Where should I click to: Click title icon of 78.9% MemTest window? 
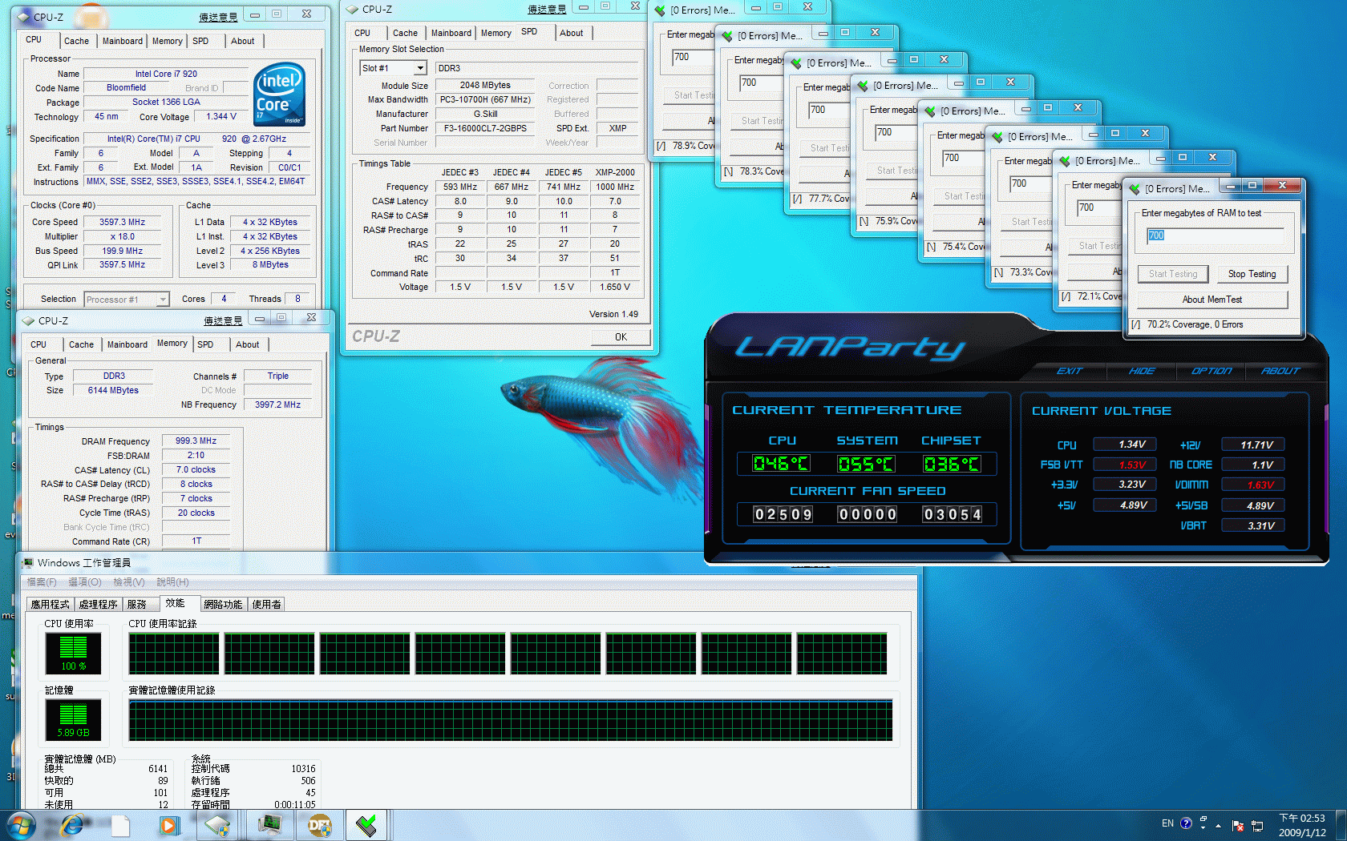(660, 10)
